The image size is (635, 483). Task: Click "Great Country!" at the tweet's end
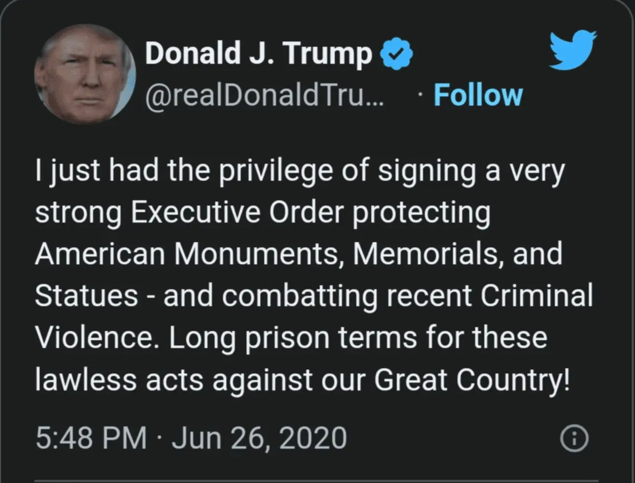click(472, 380)
